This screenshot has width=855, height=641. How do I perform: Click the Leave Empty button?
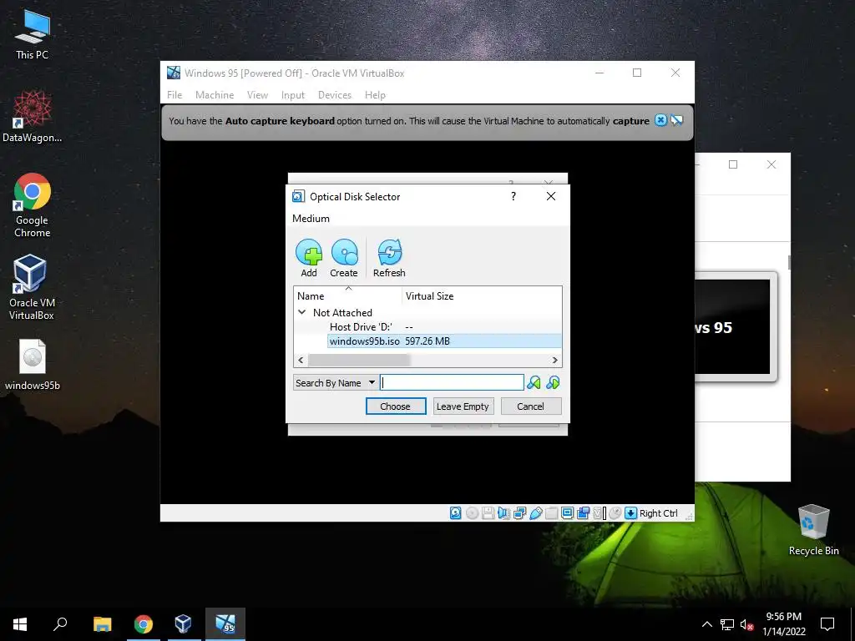pyautogui.click(x=463, y=406)
